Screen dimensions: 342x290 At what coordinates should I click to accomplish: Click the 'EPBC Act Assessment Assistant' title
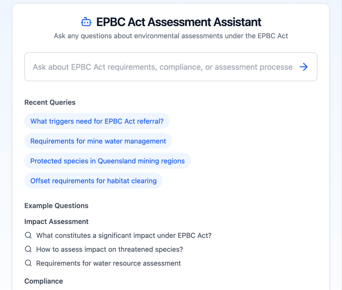coord(179,22)
